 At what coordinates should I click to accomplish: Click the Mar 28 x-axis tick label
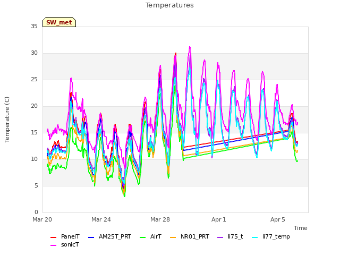(x=160, y=219)
